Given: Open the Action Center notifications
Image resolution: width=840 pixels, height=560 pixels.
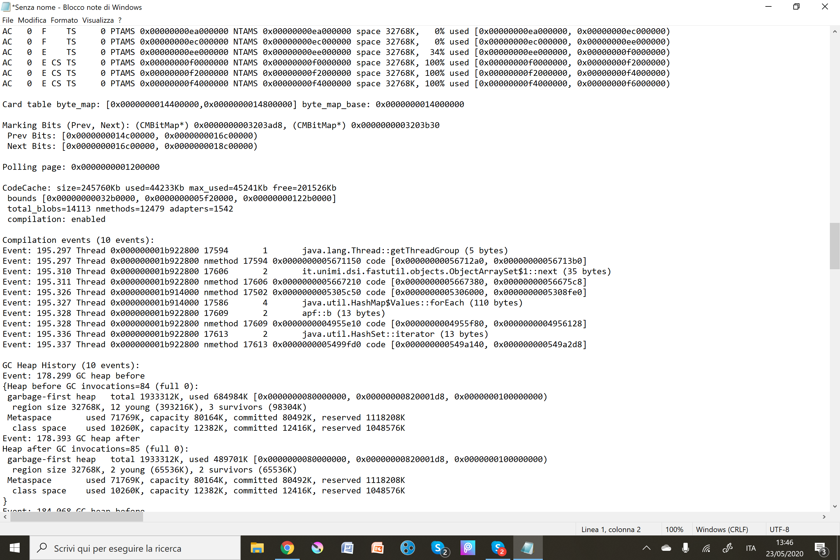Looking at the screenshot, I should (x=820, y=548).
